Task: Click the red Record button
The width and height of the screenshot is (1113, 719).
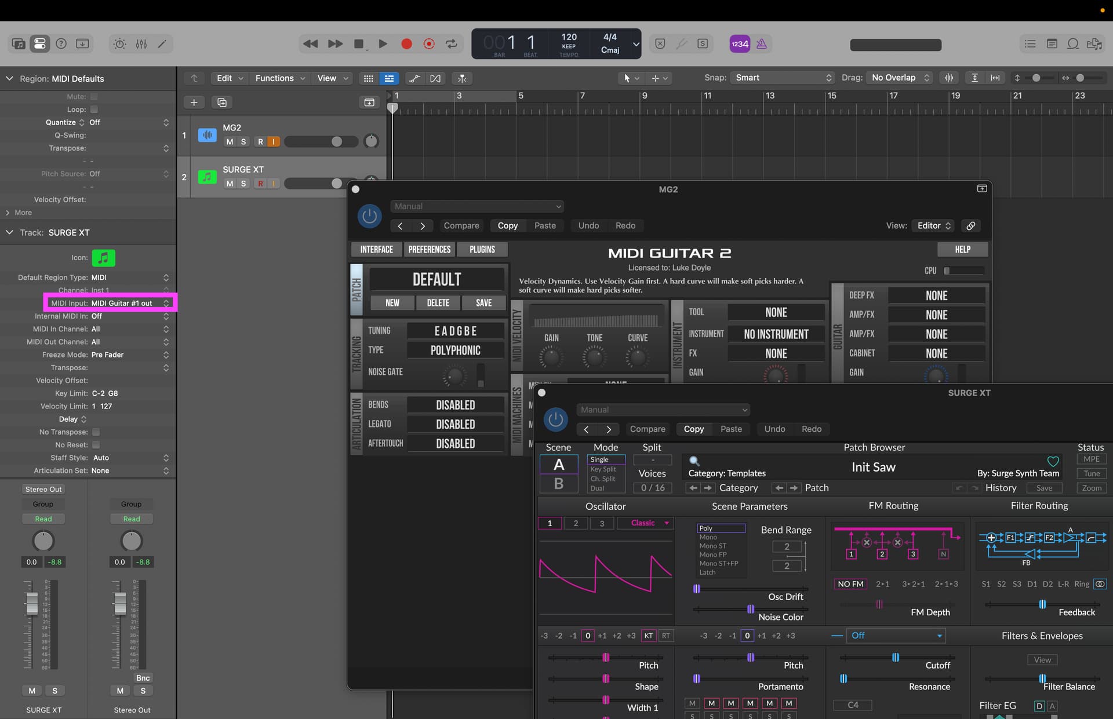Action: 406,44
